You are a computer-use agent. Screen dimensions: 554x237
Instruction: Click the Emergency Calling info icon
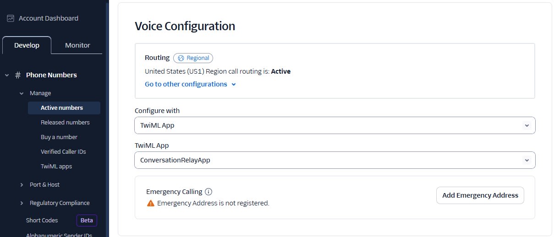(x=208, y=192)
